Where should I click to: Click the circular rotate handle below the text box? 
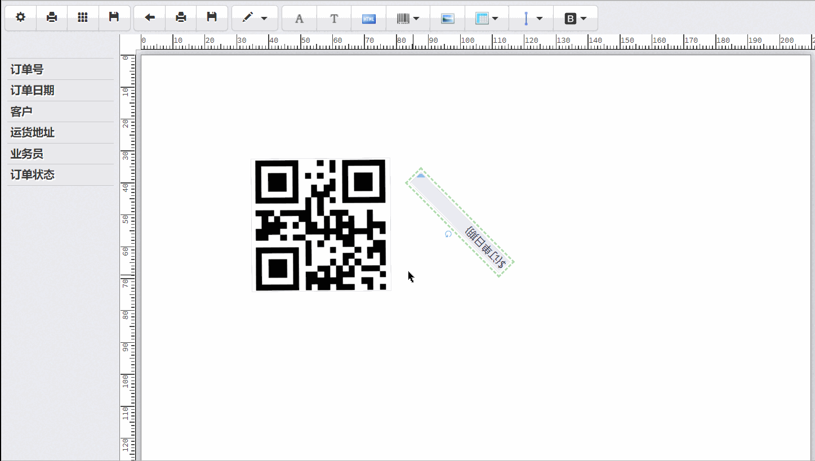[x=448, y=234]
